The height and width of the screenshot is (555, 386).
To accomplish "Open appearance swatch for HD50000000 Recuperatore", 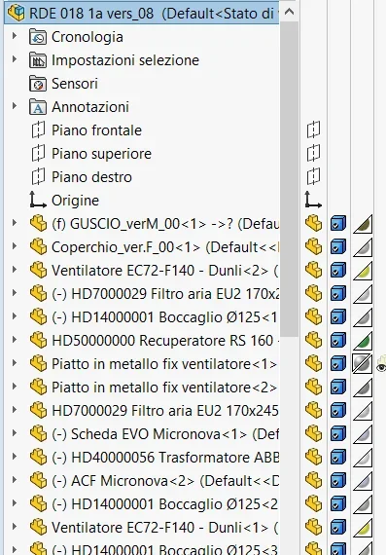I will tap(364, 341).
